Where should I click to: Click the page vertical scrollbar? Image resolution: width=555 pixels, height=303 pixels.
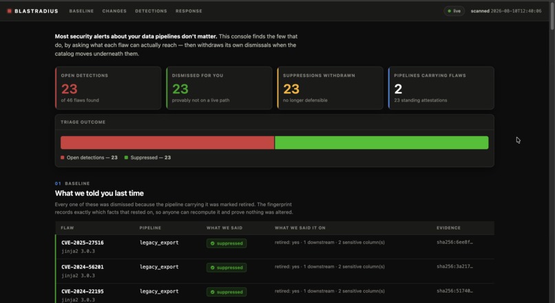pos(552,15)
